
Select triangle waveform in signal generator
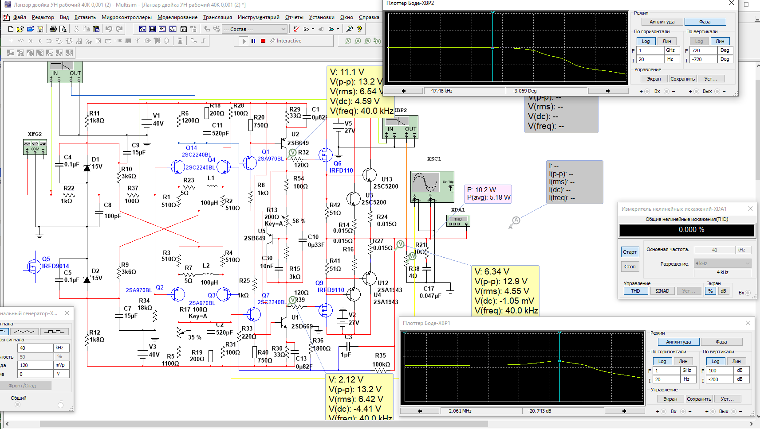click(24, 332)
